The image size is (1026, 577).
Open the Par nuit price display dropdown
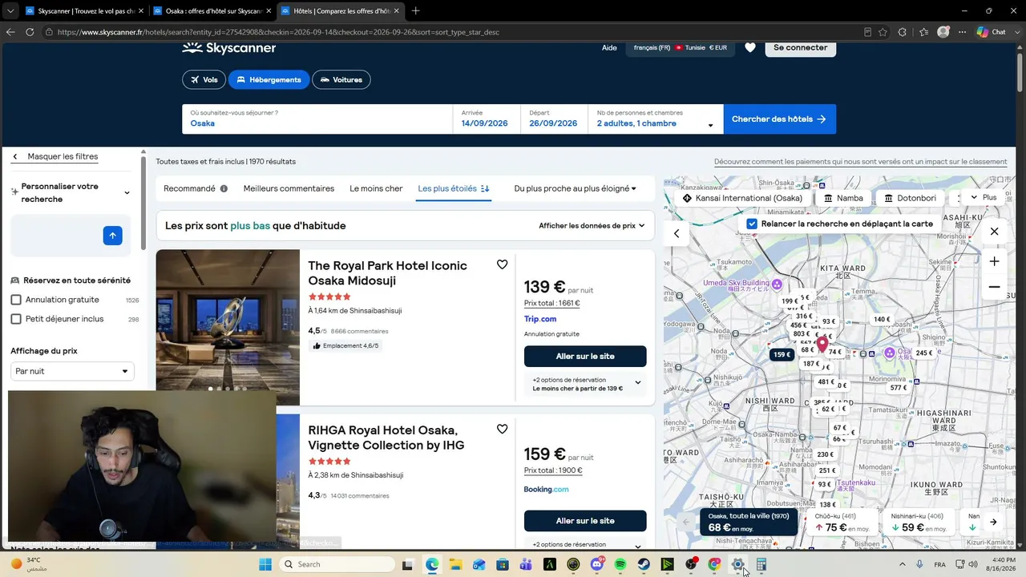(72, 371)
